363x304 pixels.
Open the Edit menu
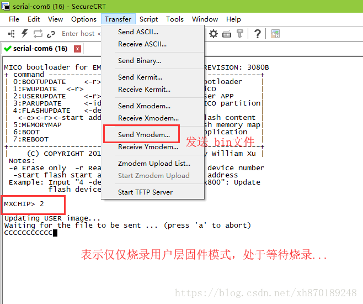(34, 19)
